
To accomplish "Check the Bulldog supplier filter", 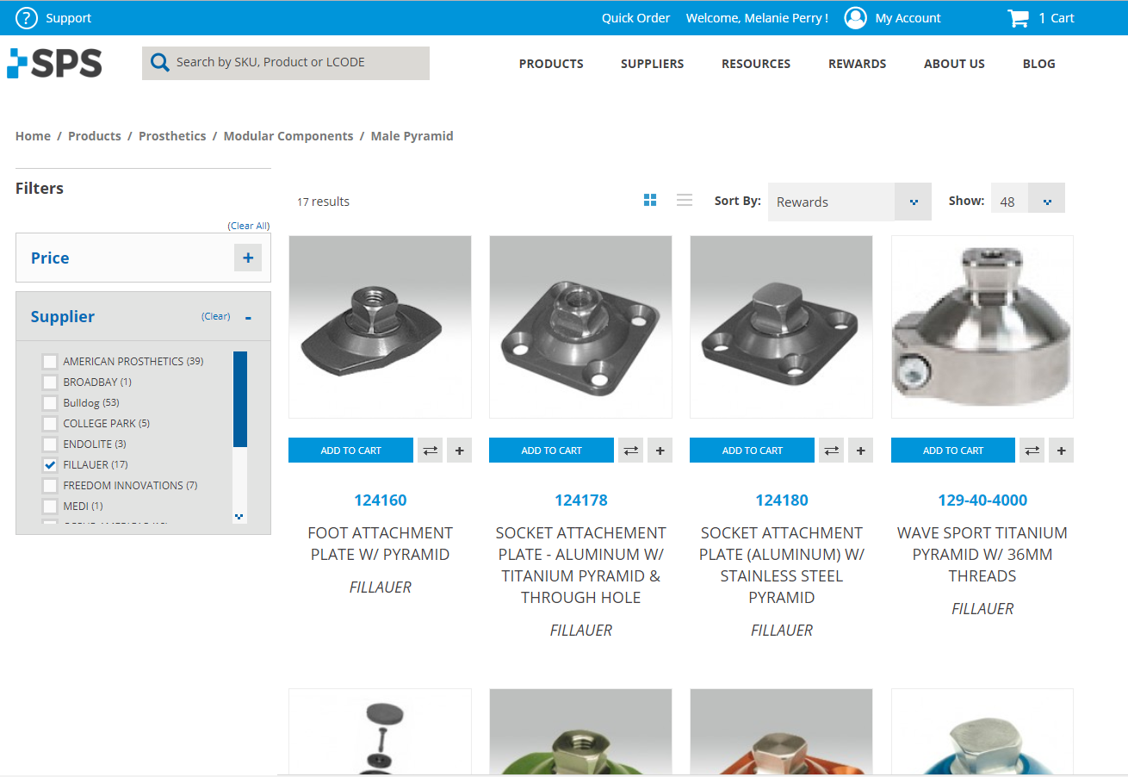I will 50,402.
